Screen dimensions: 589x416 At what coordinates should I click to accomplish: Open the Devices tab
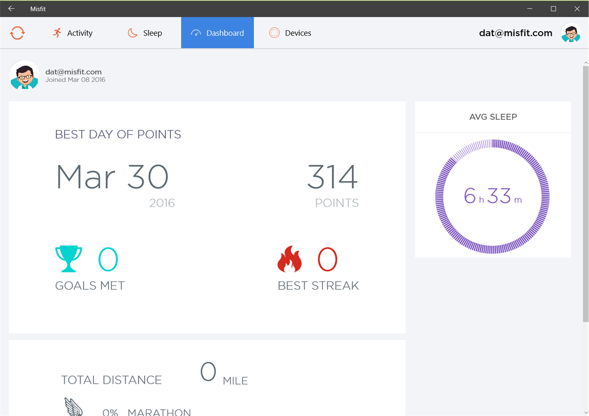click(290, 33)
